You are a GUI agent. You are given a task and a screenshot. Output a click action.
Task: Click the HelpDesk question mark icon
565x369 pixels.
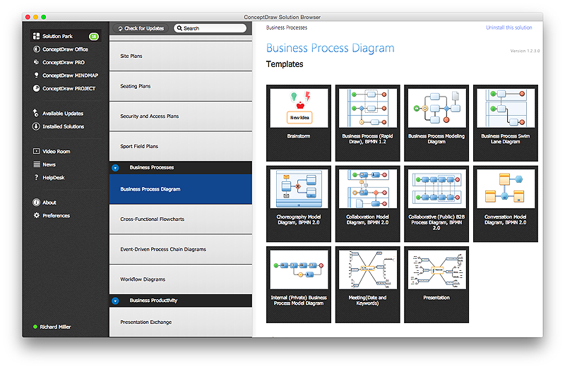point(36,178)
